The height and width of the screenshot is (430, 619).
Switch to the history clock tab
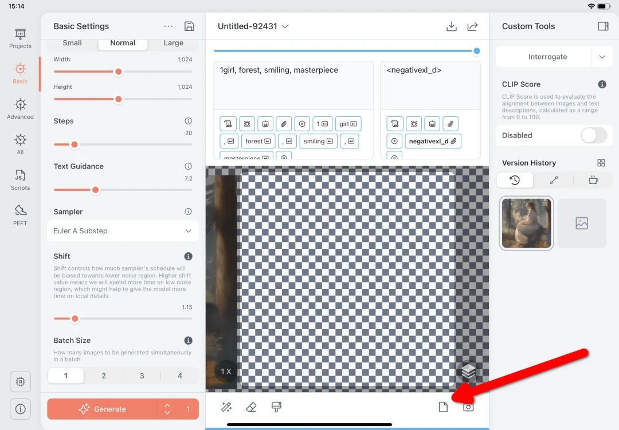click(x=515, y=181)
